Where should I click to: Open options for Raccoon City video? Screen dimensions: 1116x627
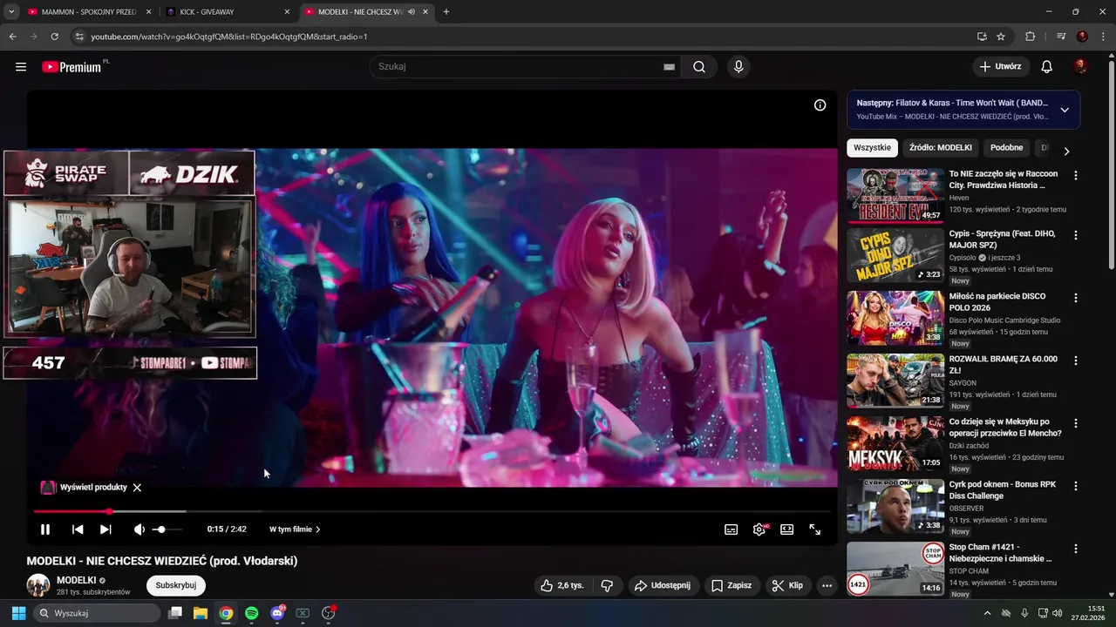pyautogui.click(x=1075, y=175)
